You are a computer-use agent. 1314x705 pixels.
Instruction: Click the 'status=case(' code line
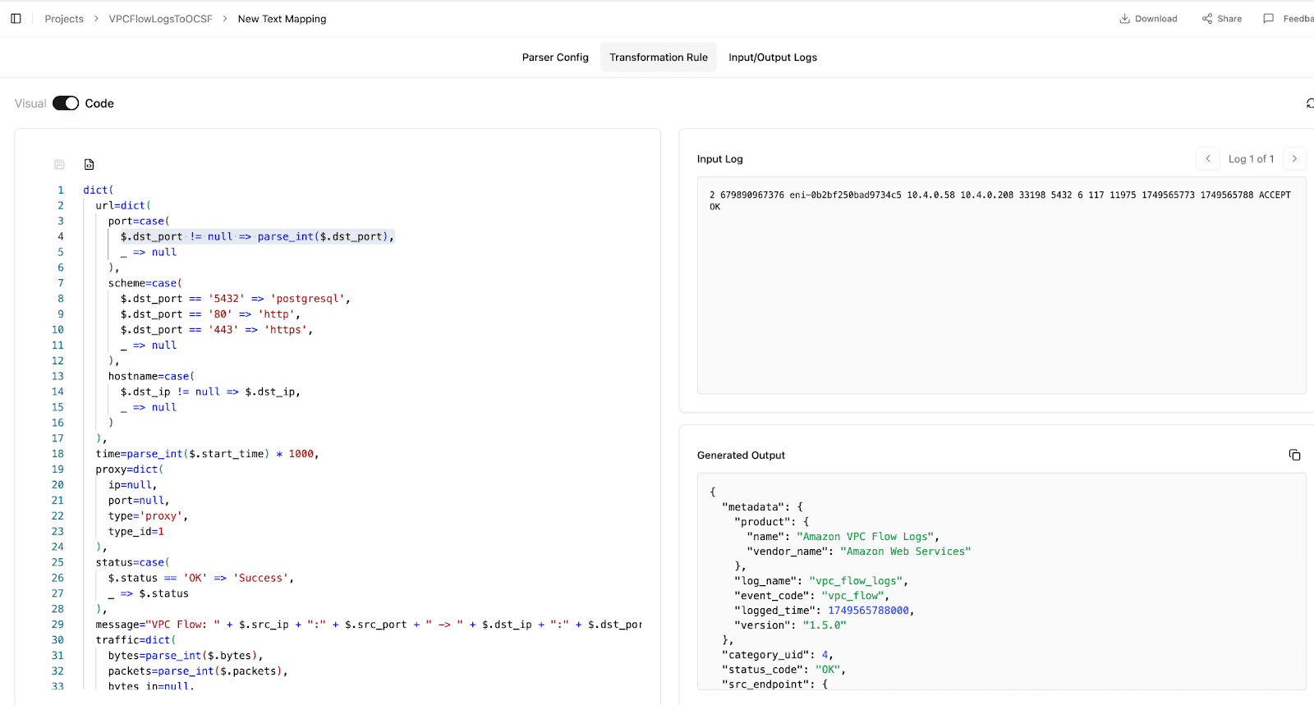tap(133, 563)
